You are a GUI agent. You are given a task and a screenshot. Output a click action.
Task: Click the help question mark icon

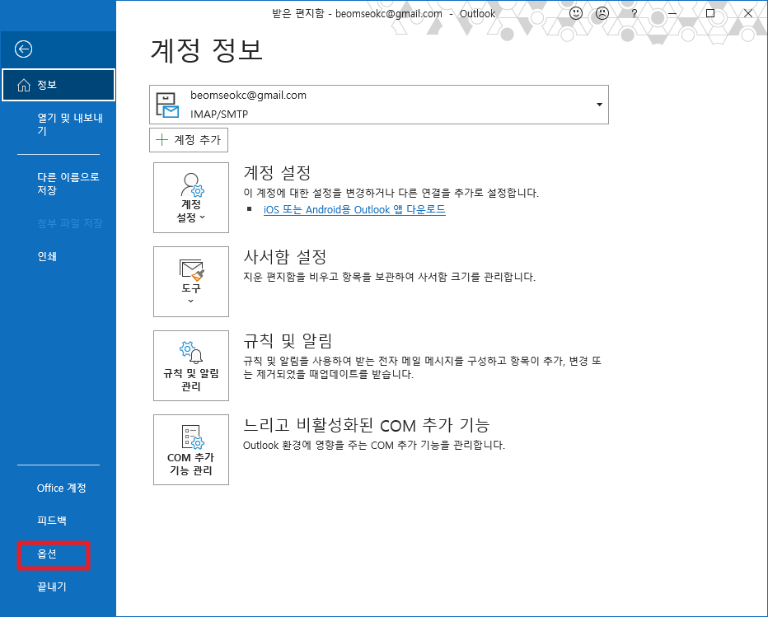[x=635, y=13]
